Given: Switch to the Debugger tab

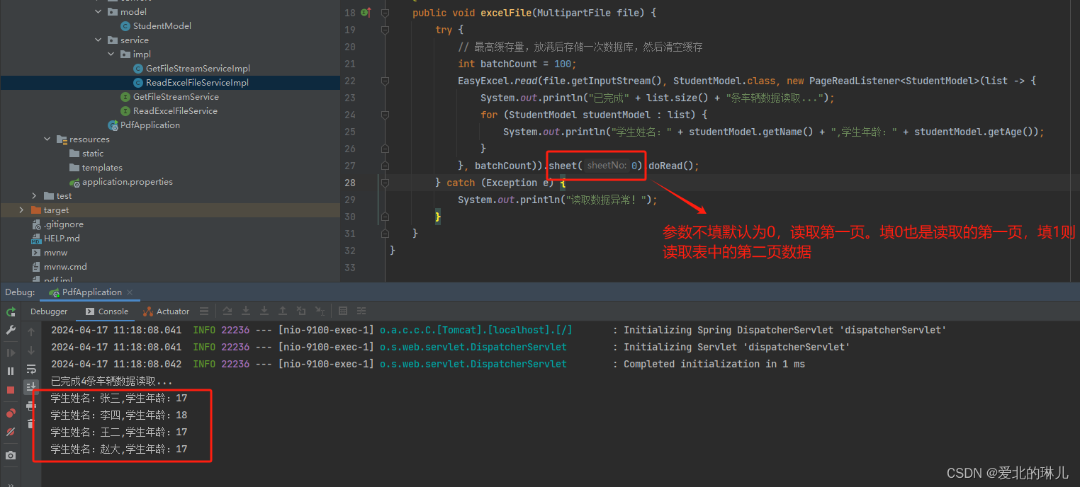Looking at the screenshot, I should click(x=49, y=311).
